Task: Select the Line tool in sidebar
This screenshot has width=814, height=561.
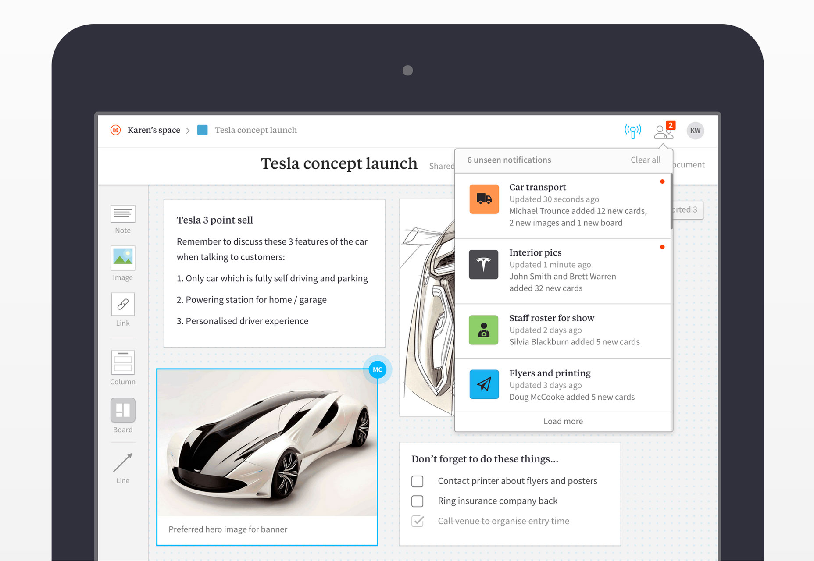Action: tap(123, 468)
